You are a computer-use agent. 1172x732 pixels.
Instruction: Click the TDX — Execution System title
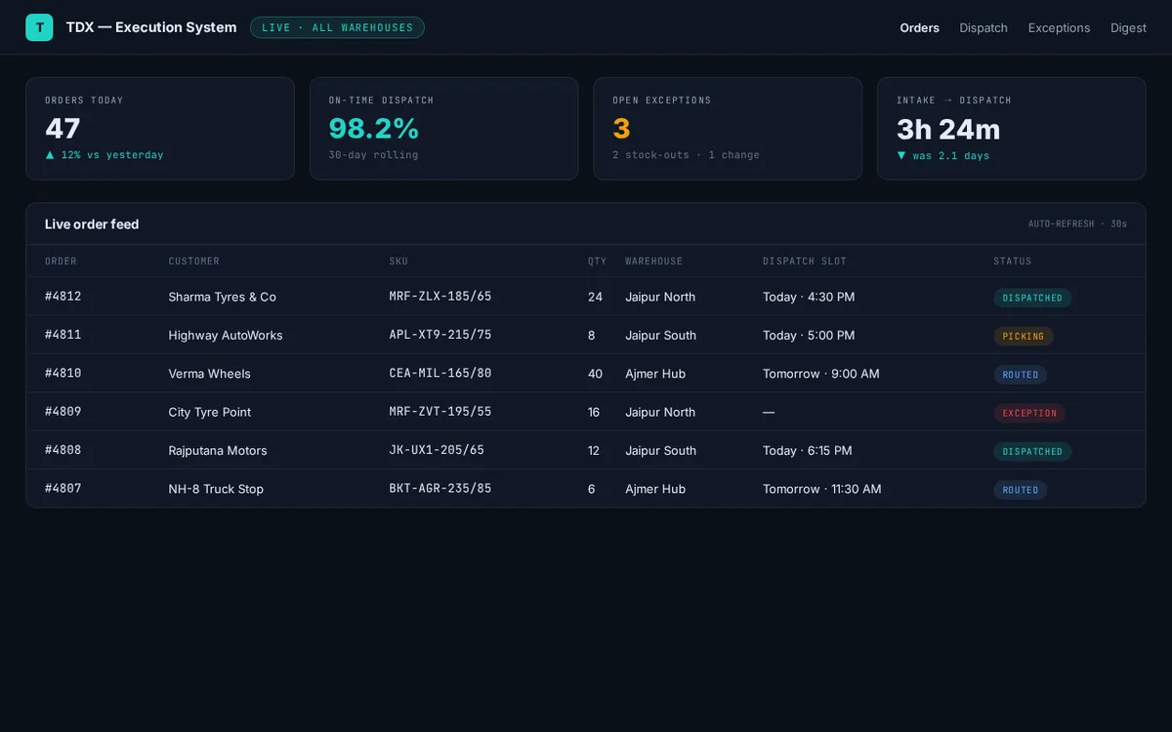pos(151,27)
